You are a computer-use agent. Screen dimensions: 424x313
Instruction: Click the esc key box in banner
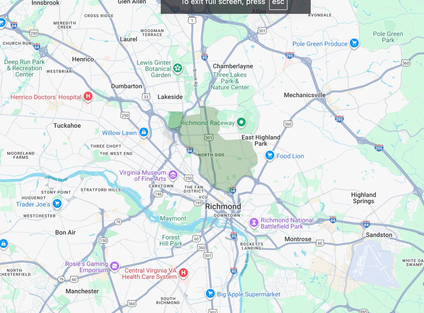tap(278, 3)
